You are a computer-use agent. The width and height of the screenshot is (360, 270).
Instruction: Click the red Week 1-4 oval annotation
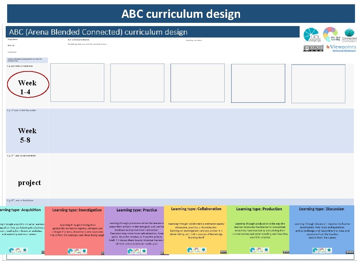click(28, 84)
